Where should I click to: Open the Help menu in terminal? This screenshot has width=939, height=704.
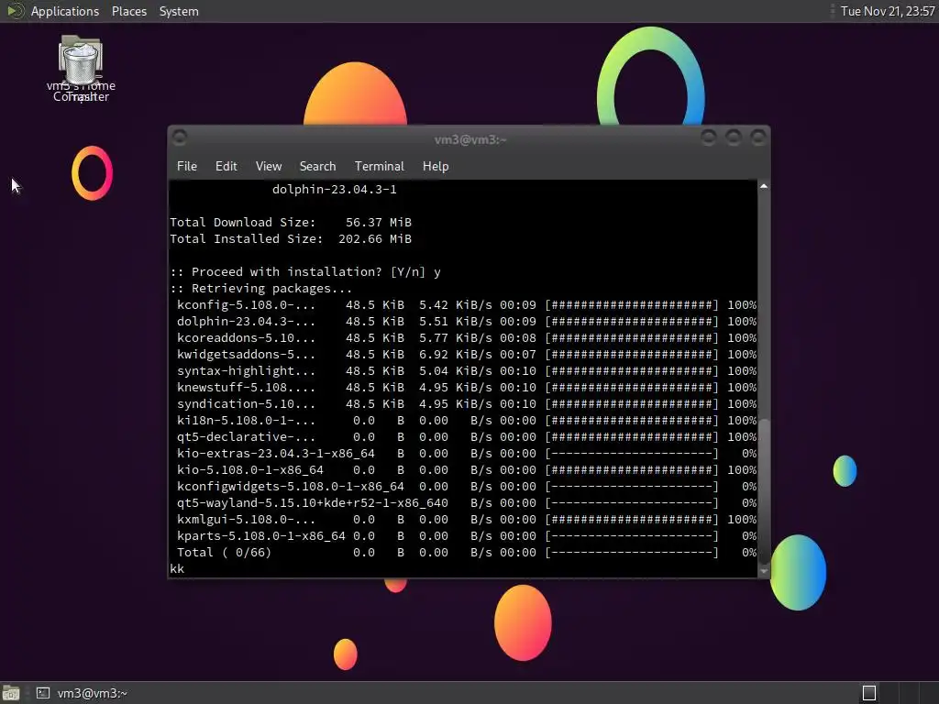[436, 167]
